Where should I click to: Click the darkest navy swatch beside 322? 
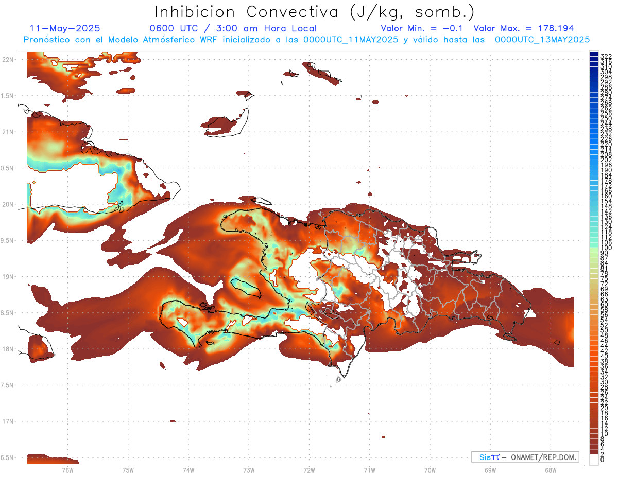coord(594,55)
